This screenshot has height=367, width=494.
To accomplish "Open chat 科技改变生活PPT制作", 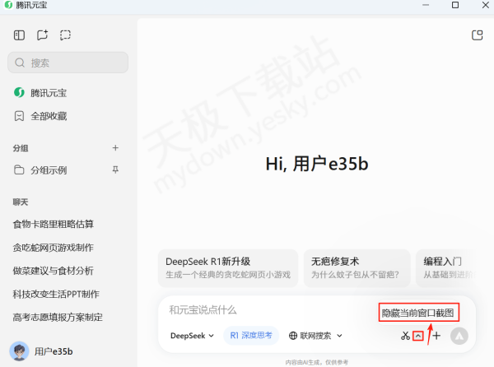I will [x=56, y=294].
